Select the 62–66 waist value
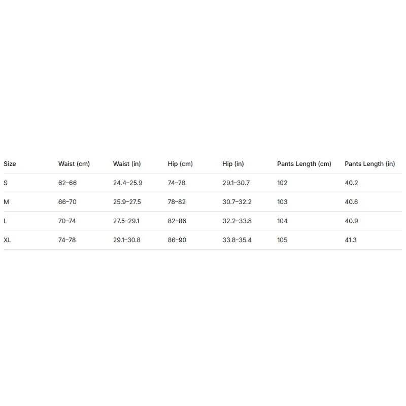Viewport: 406px width, 406px height. 67,183
